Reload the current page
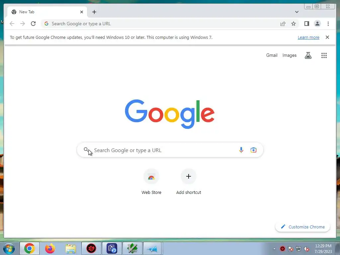340x255 pixels. (33, 24)
